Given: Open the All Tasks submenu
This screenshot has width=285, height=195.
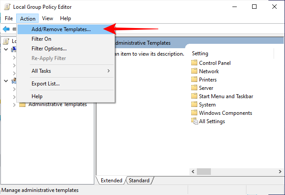Looking at the screenshot, I should 66,71.
